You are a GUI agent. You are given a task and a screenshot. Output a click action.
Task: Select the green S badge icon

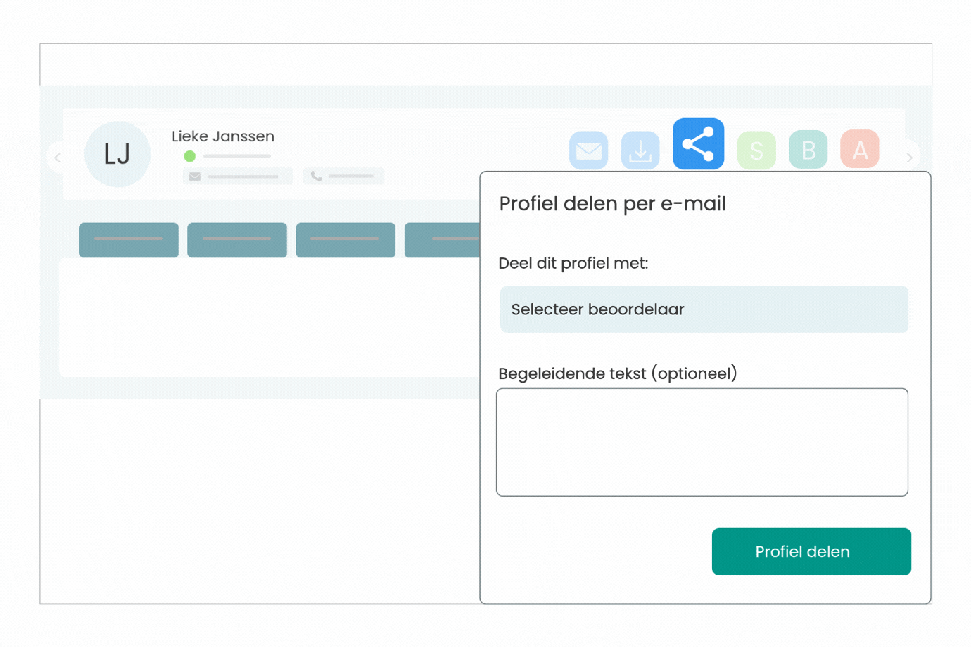756,150
